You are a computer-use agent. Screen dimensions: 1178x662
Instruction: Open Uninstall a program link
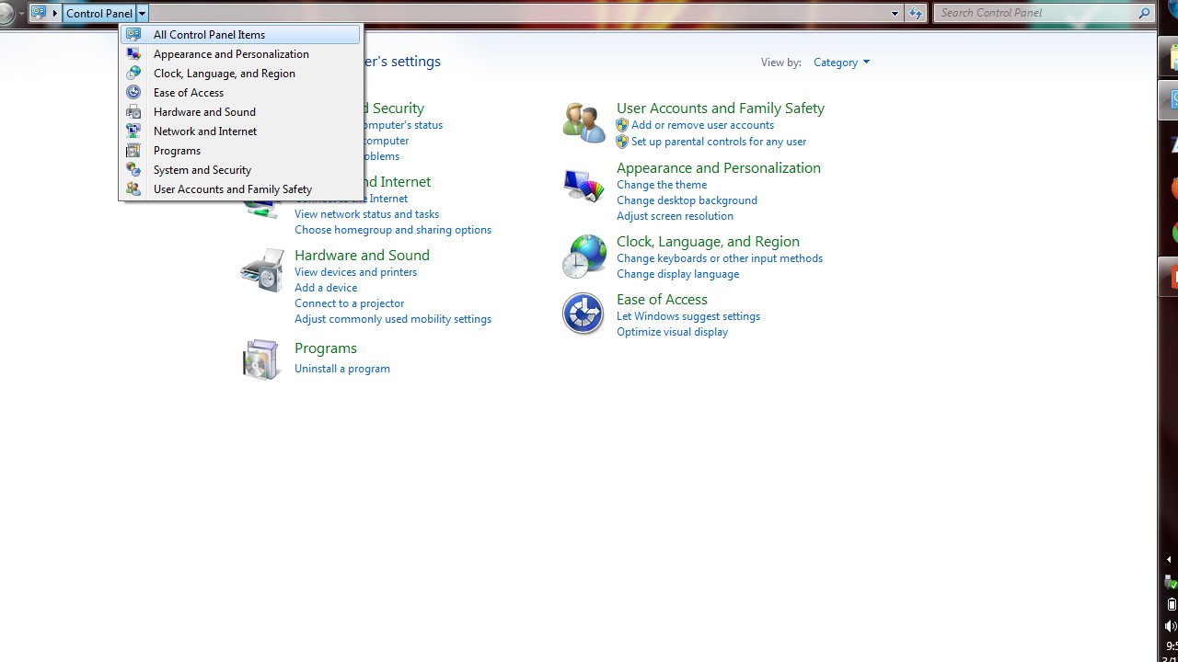click(342, 369)
